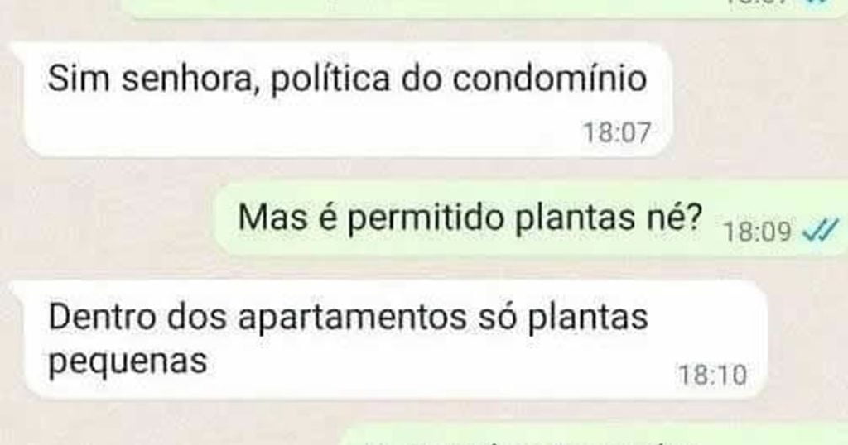This screenshot has height=445, width=848.
Task: Select the 'Dentro dos apartamentos só plantas pequenas' message
Action: (395, 340)
